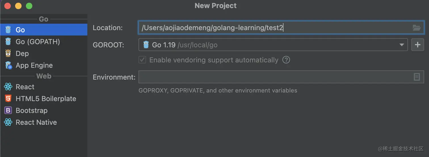Browse for location with folder icon
Screen dimensions: 429x157
coord(417,28)
